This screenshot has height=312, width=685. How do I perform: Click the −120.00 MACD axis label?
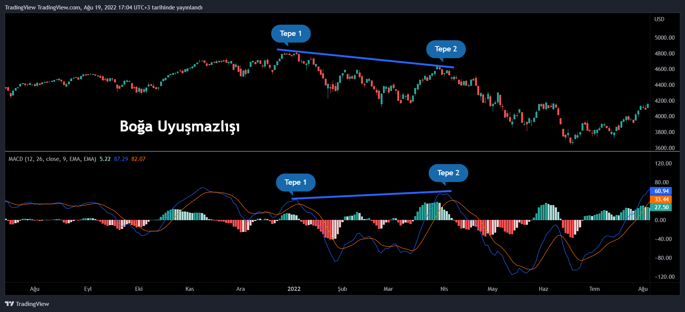tap(665, 277)
